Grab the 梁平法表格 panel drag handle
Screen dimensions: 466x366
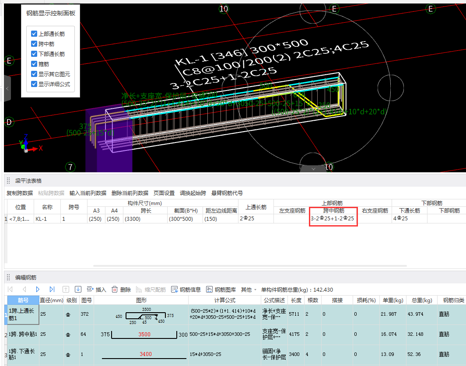click(x=8, y=181)
